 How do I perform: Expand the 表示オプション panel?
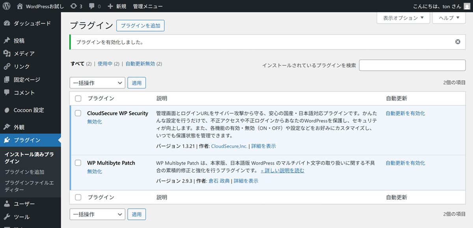tap(403, 18)
